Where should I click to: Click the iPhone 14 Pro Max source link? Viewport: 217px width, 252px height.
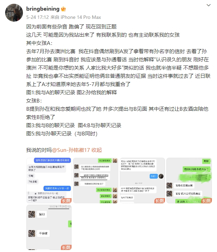(81, 17)
